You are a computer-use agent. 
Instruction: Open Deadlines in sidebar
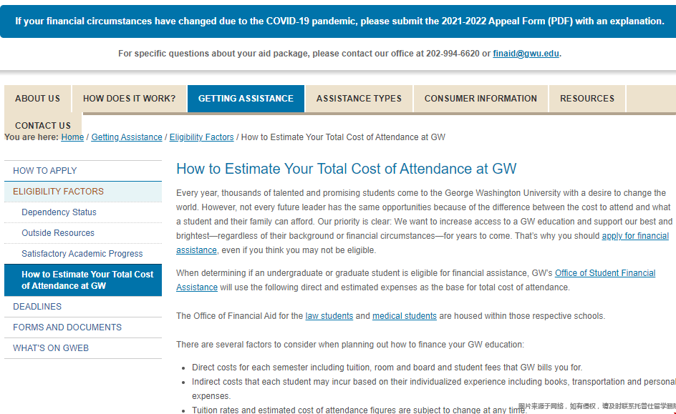(x=83, y=307)
